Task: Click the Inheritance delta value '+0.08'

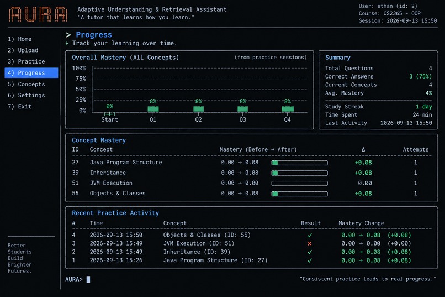Action: pos(363,173)
